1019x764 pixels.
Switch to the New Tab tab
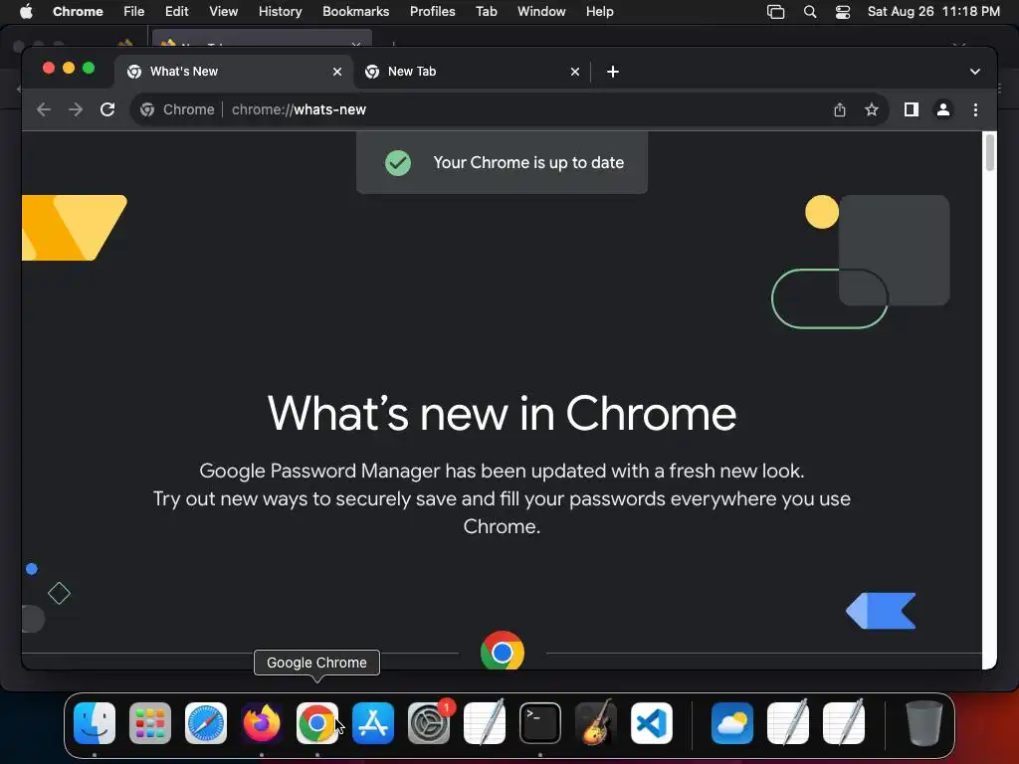click(473, 72)
